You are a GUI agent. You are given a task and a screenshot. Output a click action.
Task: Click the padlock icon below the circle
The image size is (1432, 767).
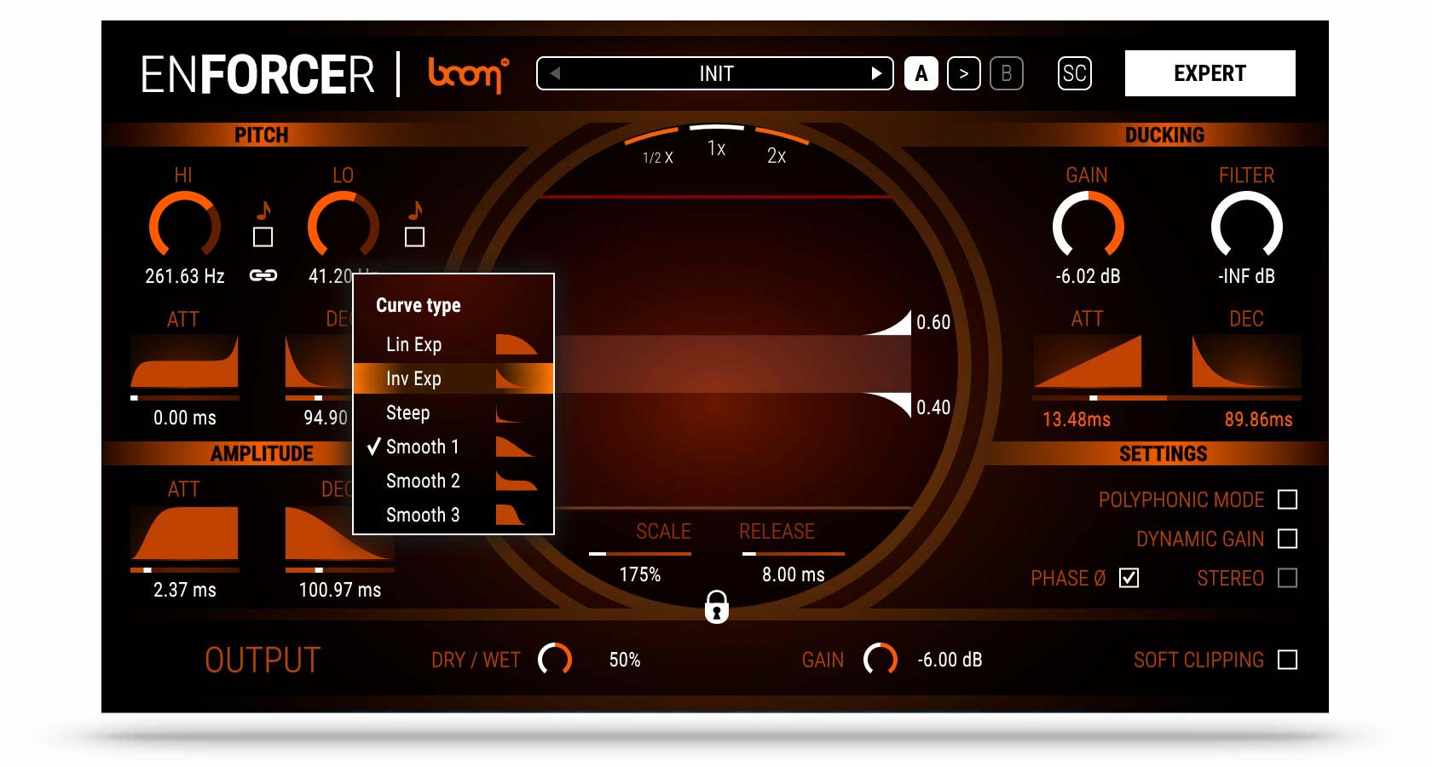(x=716, y=607)
